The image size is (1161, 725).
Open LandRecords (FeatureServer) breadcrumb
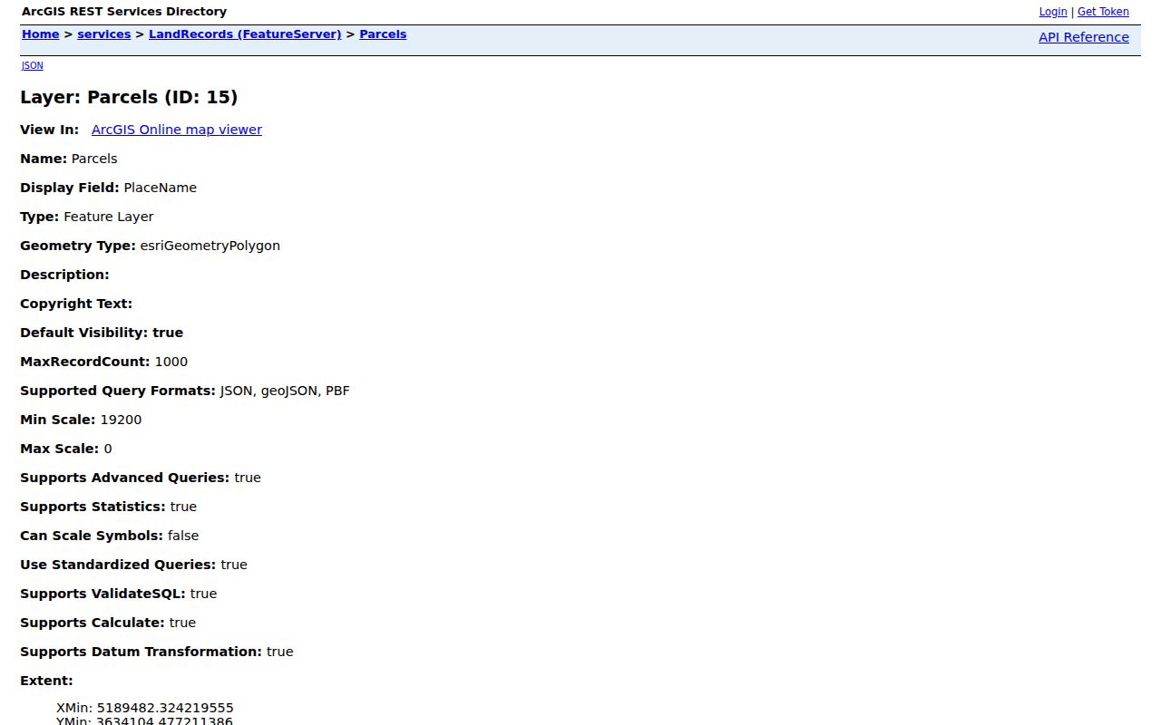245,34
